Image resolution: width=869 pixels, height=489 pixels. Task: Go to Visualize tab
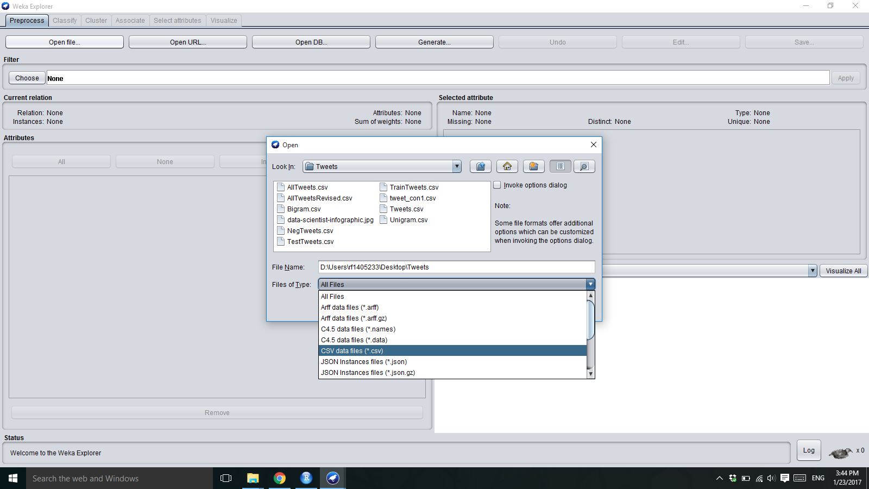click(x=224, y=21)
